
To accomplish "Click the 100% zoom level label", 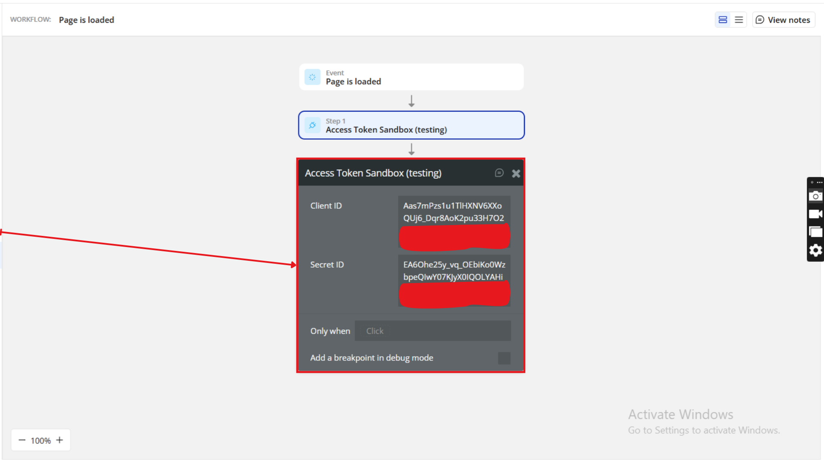I will coord(41,441).
